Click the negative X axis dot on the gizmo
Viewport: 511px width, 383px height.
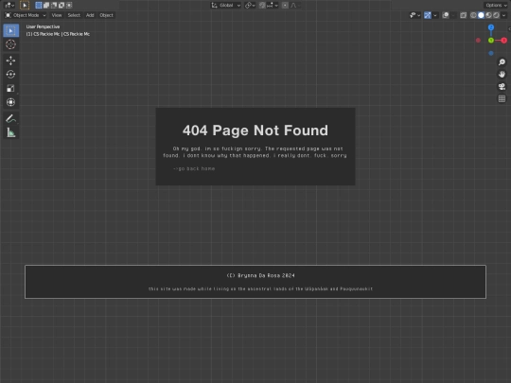tap(478, 41)
